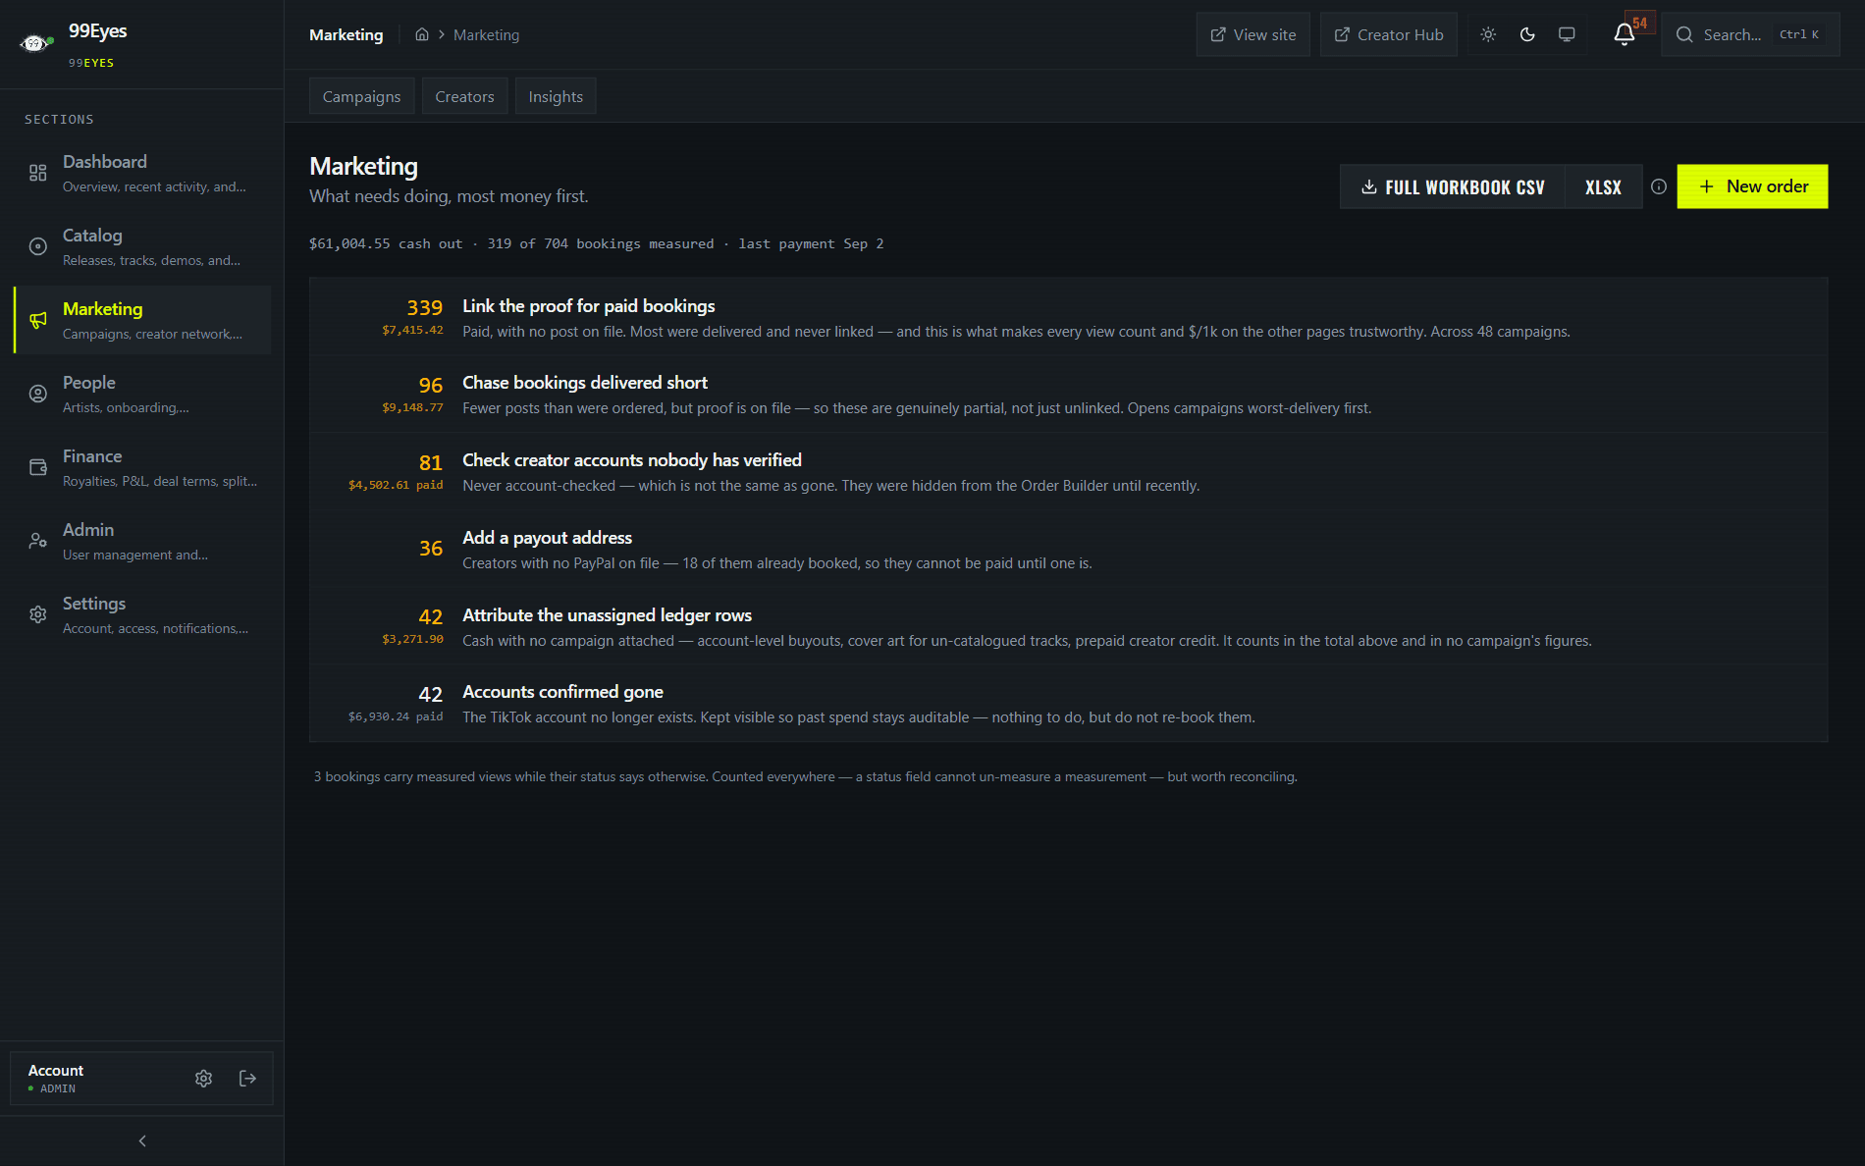
Task: Open Add a payout address
Action: point(1068,549)
